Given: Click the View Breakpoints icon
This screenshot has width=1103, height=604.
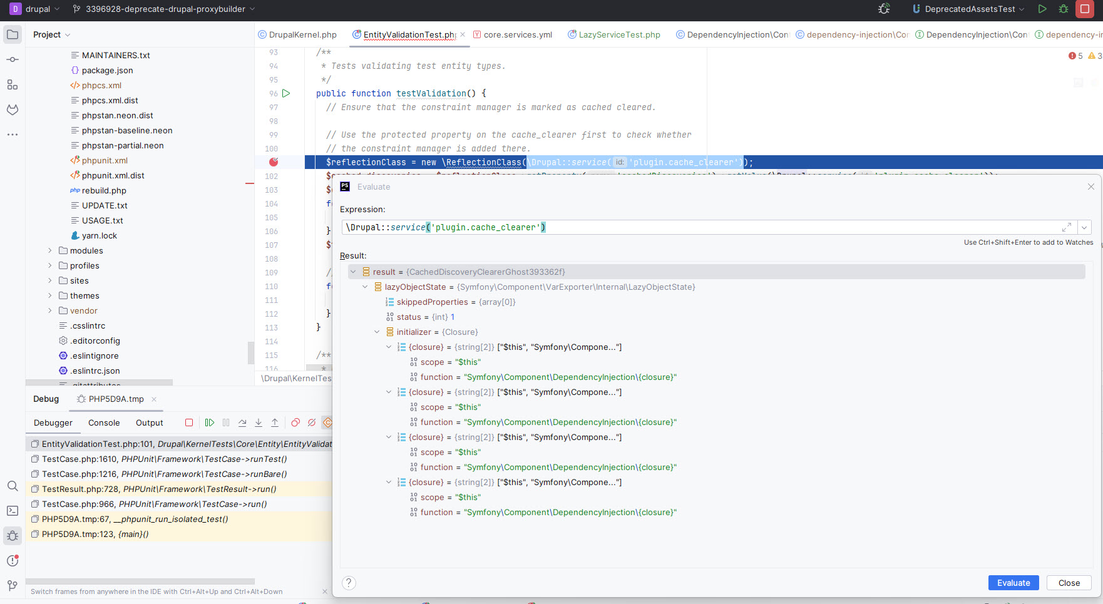Looking at the screenshot, I should pos(295,423).
